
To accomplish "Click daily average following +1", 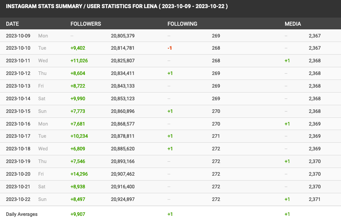I will click(170, 214).
